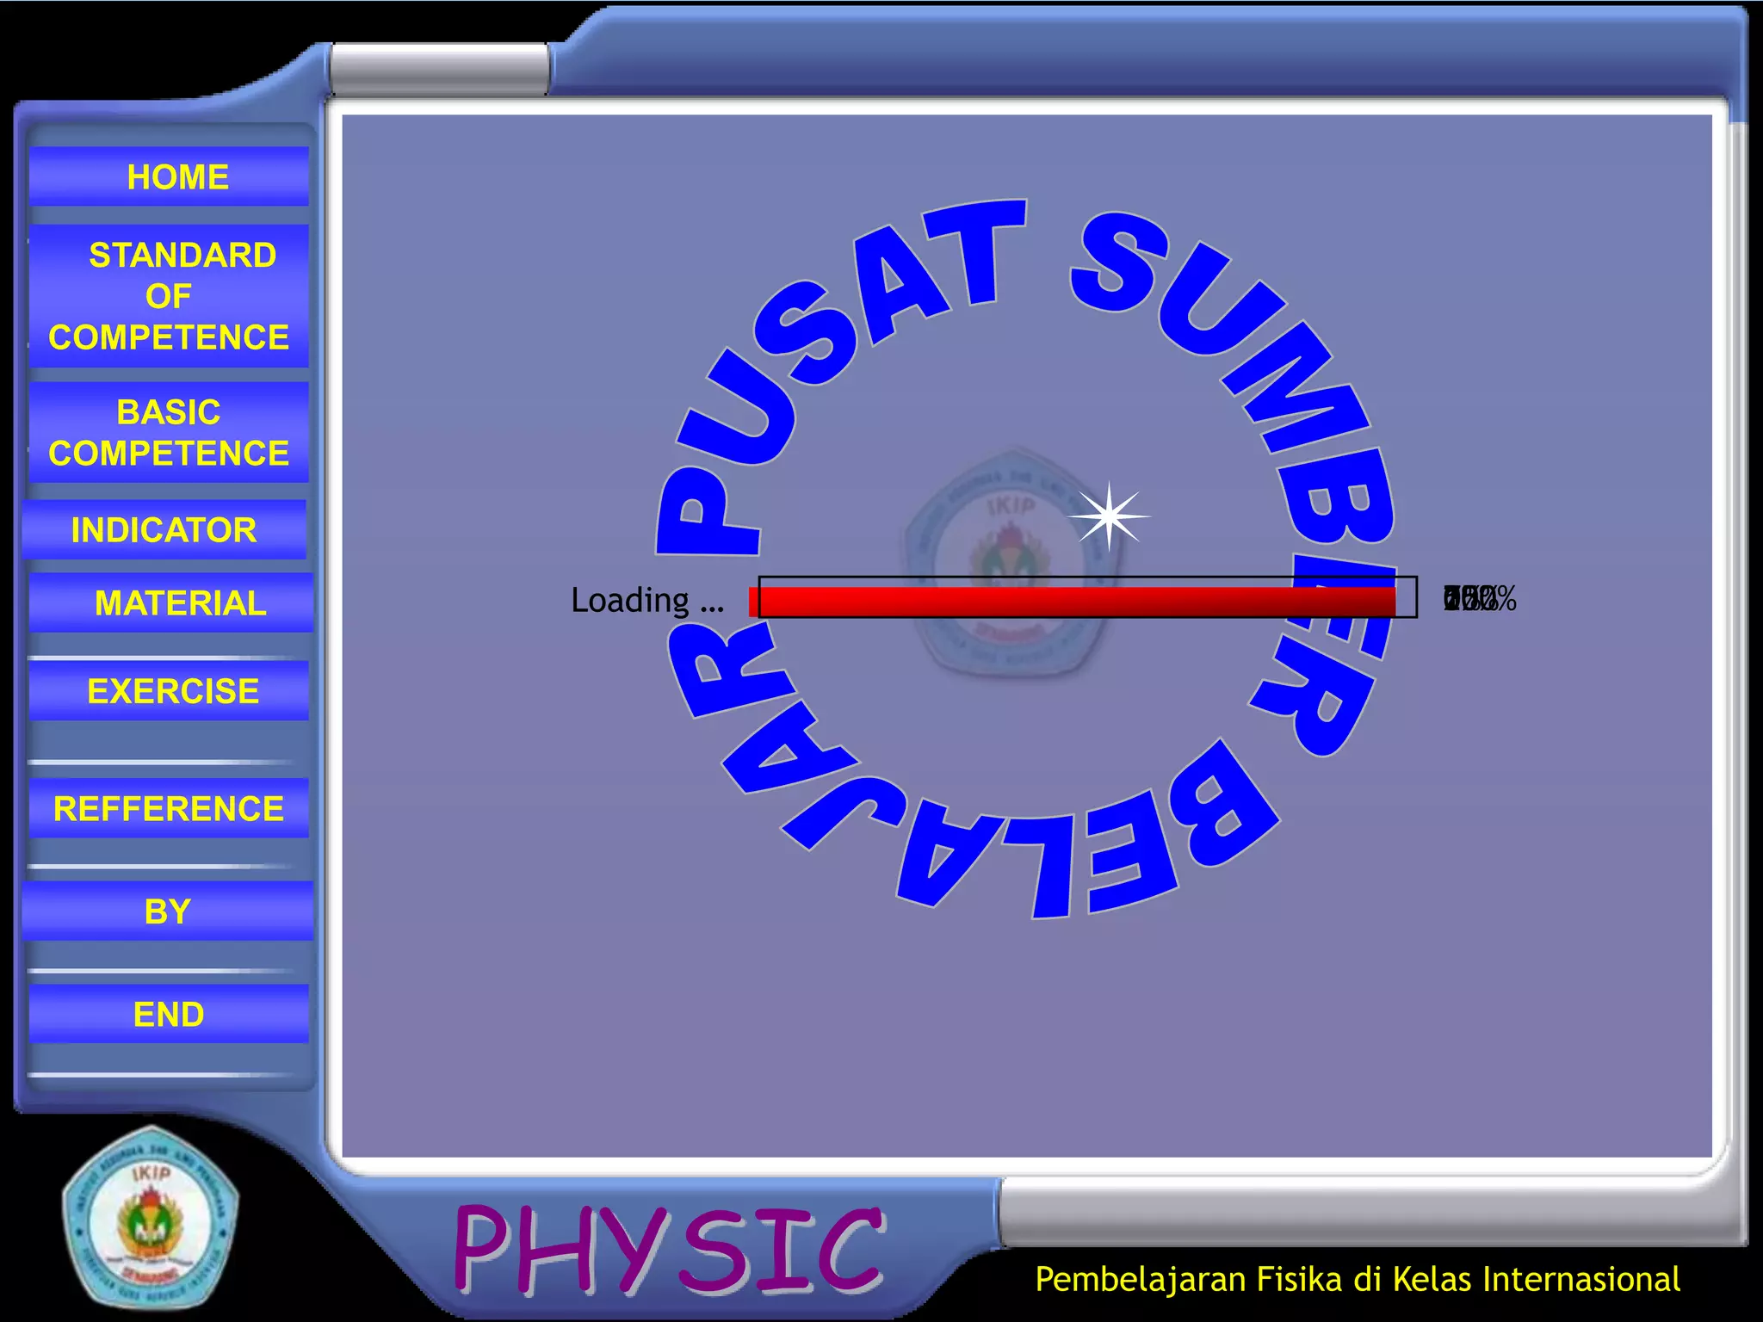Click the gray tab above content frame
Screen dimensions: 1763x1322
point(439,69)
